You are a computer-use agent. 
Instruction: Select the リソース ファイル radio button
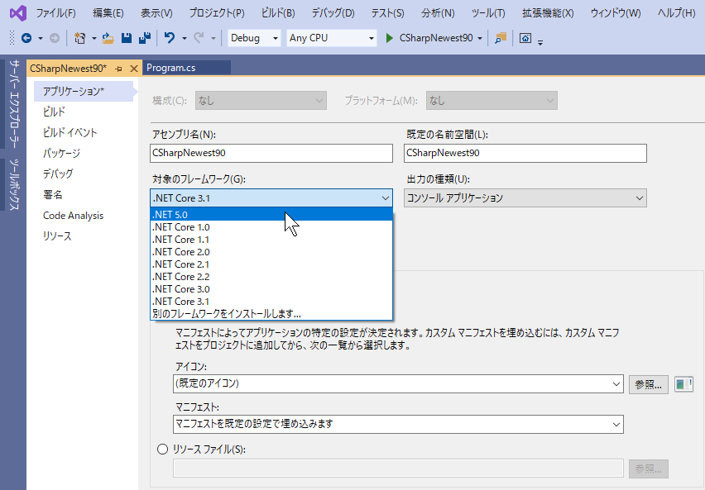tap(162, 450)
